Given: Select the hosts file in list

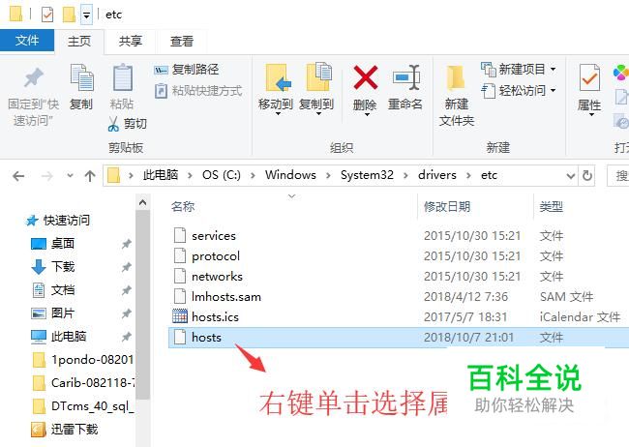Looking at the screenshot, I should pyautogui.click(x=399, y=338).
